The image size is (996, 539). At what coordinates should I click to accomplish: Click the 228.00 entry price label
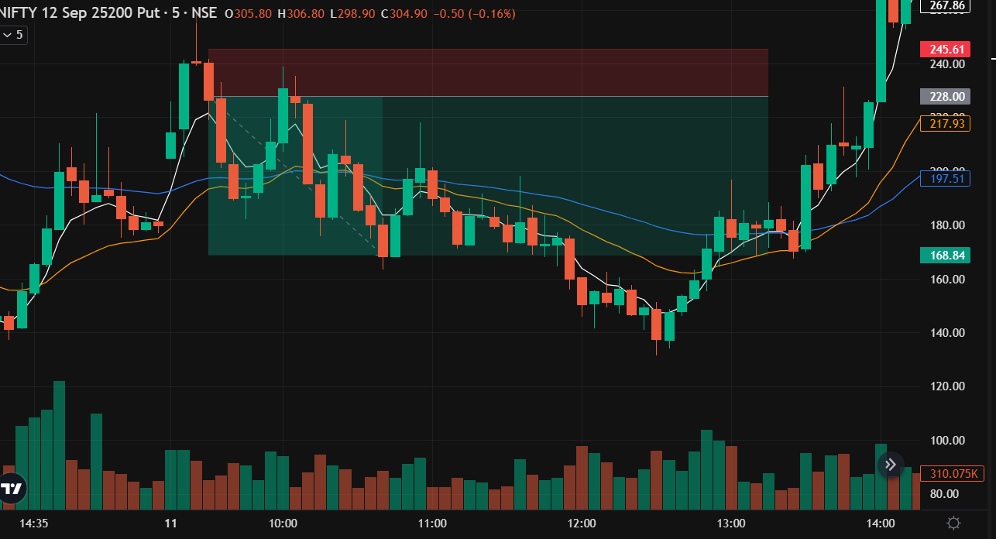tap(945, 97)
